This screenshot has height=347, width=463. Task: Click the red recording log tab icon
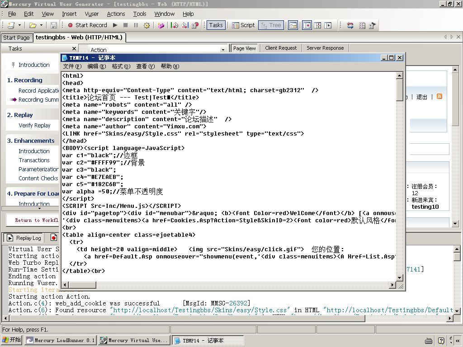[53, 238]
